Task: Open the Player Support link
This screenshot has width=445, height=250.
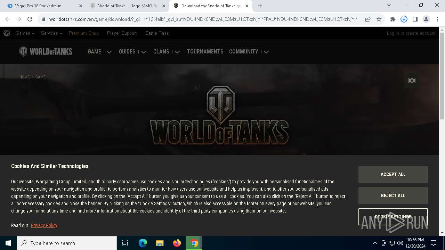Action: (122, 33)
